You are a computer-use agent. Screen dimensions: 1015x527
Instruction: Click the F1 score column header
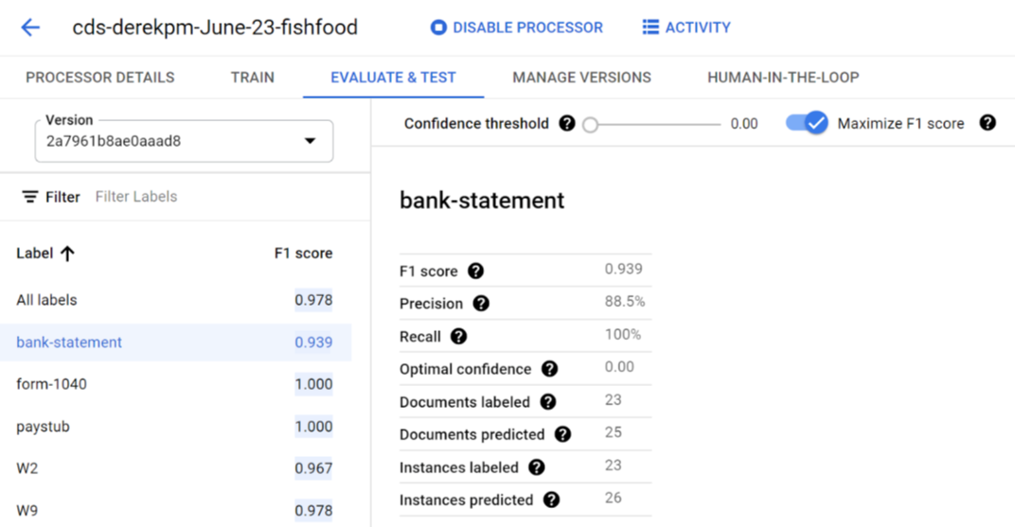[x=304, y=254]
